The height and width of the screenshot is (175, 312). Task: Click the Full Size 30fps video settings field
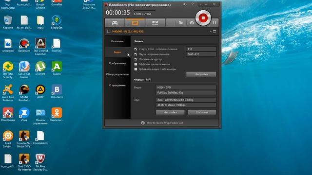[186, 93]
